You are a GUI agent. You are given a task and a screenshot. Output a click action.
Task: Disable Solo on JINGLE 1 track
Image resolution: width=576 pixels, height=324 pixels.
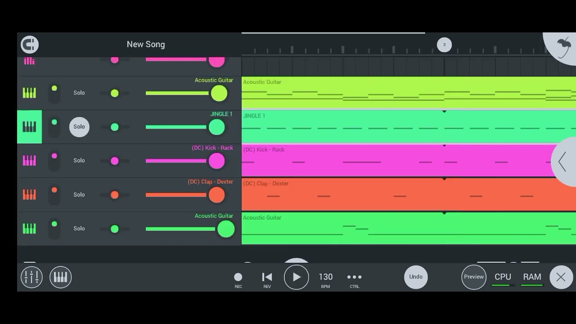pyautogui.click(x=79, y=126)
